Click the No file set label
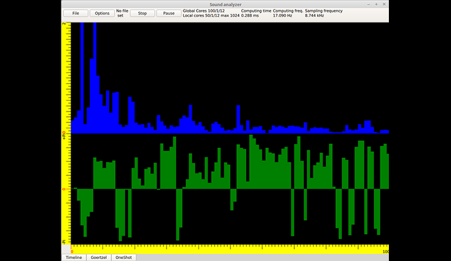This screenshot has width=451, height=261. pos(122,13)
